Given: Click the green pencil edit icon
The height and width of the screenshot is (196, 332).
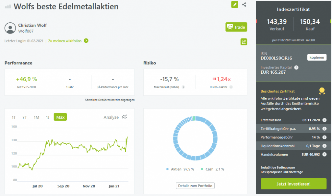Looking at the screenshot, I should (234, 5).
